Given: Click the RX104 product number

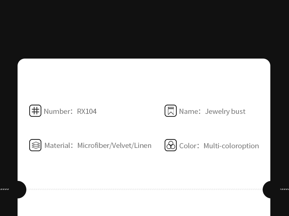Looking at the screenshot, I should click(x=87, y=111).
